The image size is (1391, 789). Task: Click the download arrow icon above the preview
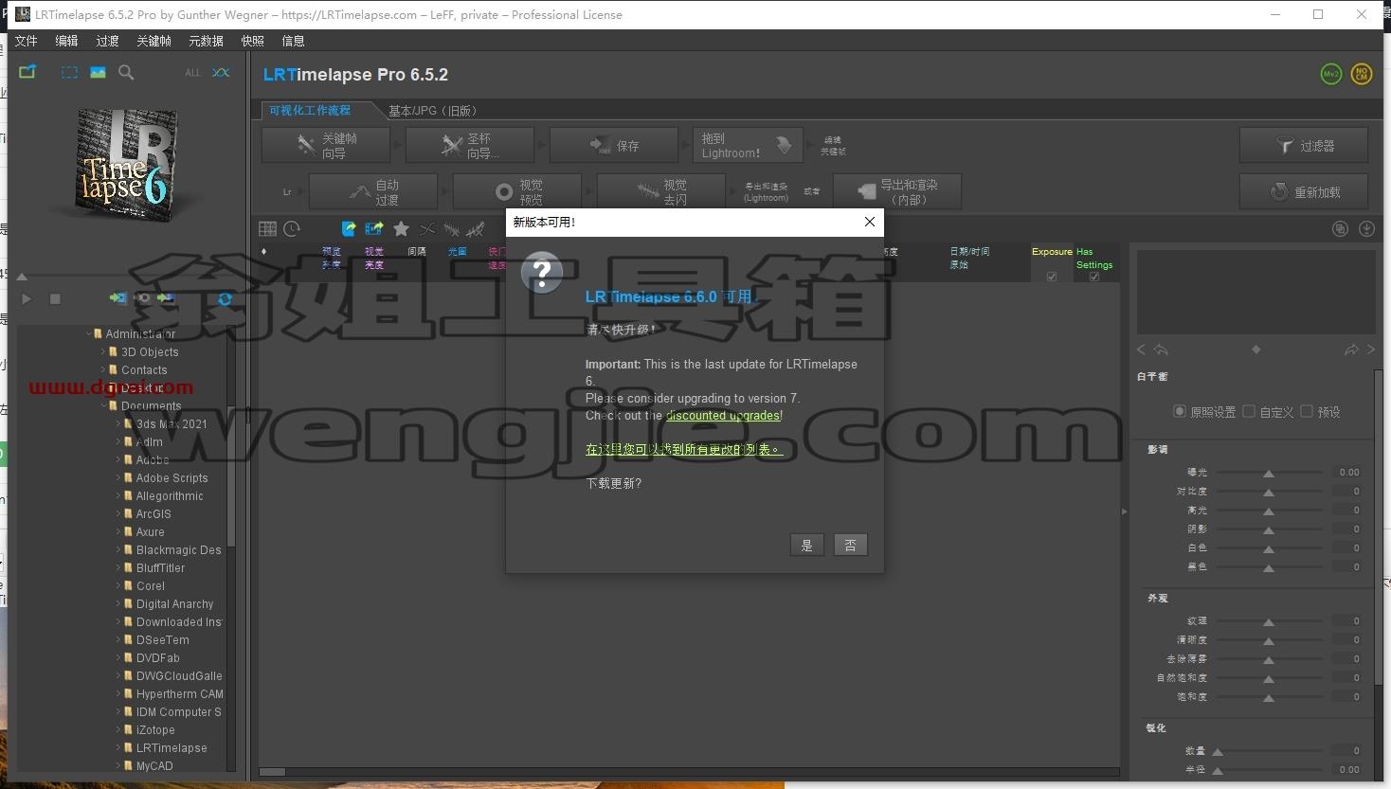tap(1366, 228)
